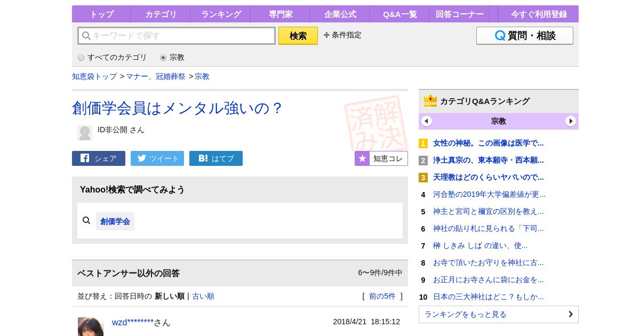Viewport: 640px width, 336px height.
Task: Click the ID非公開 user avatar
Action: (85, 133)
